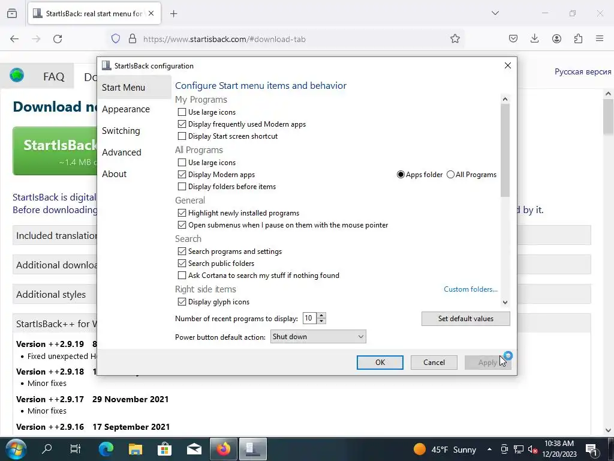Open the notification center icon

tap(591, 450)
